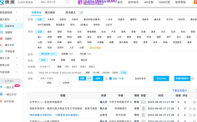Click the 标题词频统计 button
The height and width of the screenshot is (122, 197).
pos(182,78)
